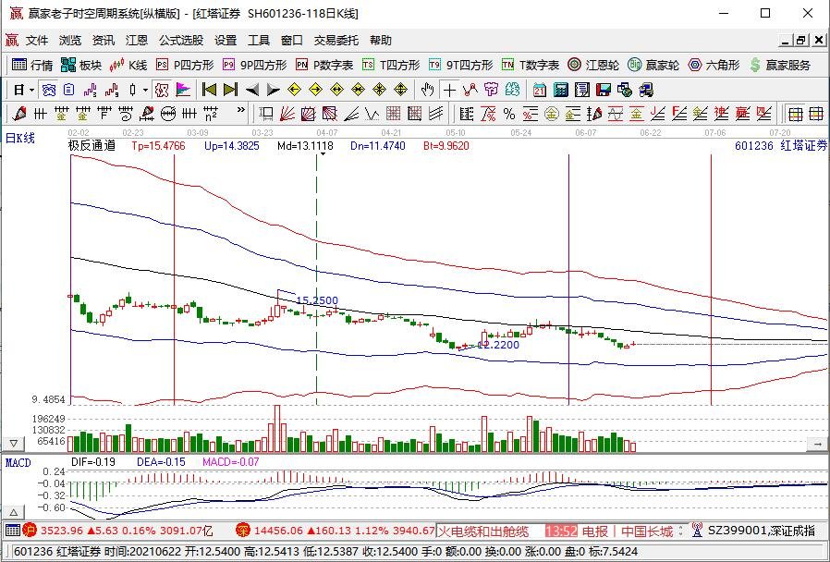830x562 pixels.
Task: Click the red floppy disk save icon
Action: [x=604, y=90]
